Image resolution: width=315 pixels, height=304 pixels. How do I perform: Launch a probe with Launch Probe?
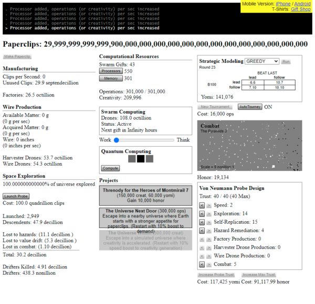[x=16, y=196]
